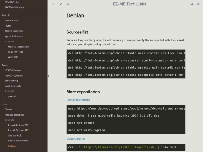This screenshot has width=203, height=152.
Task: Click the Tutorials label under Android
Action: coord(9,42)
